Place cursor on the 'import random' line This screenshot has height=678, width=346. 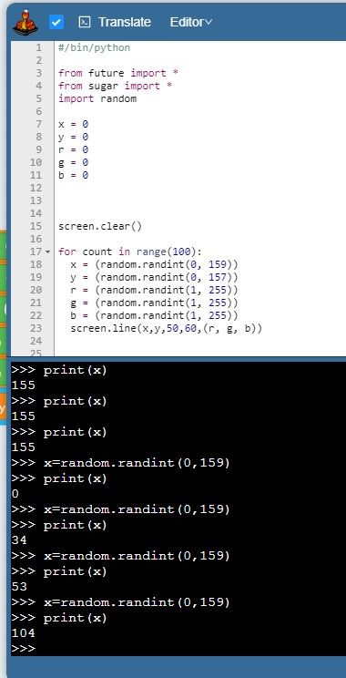(97, 98)
